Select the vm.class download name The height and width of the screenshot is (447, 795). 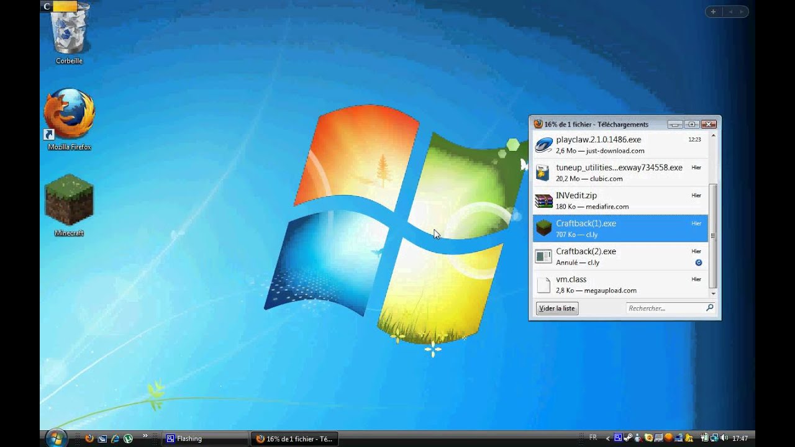click(x=571, y=279)
